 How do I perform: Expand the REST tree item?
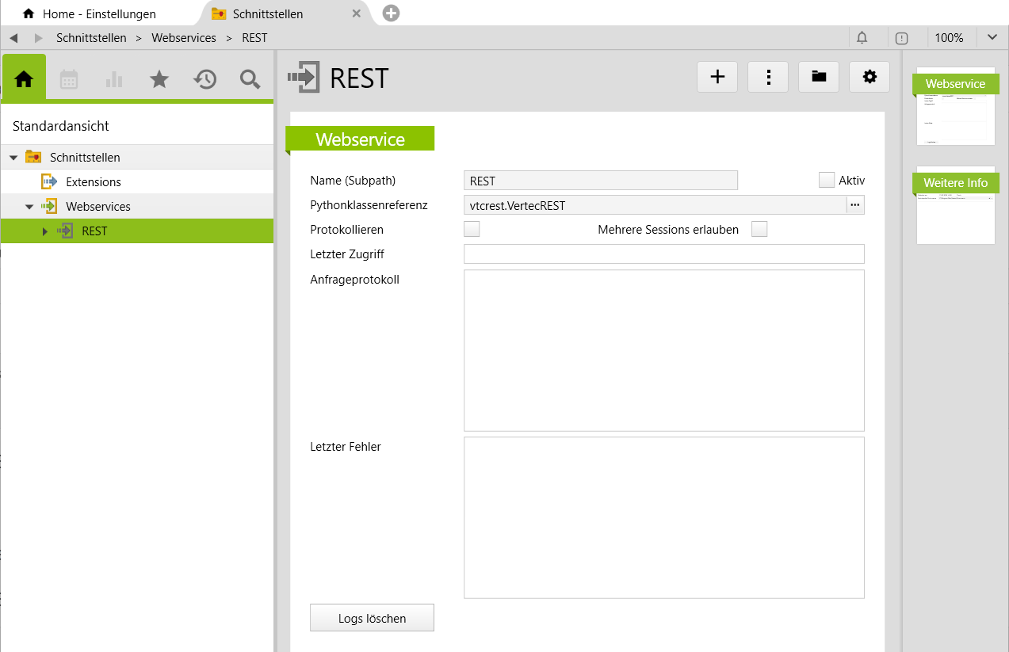[45, 231]
